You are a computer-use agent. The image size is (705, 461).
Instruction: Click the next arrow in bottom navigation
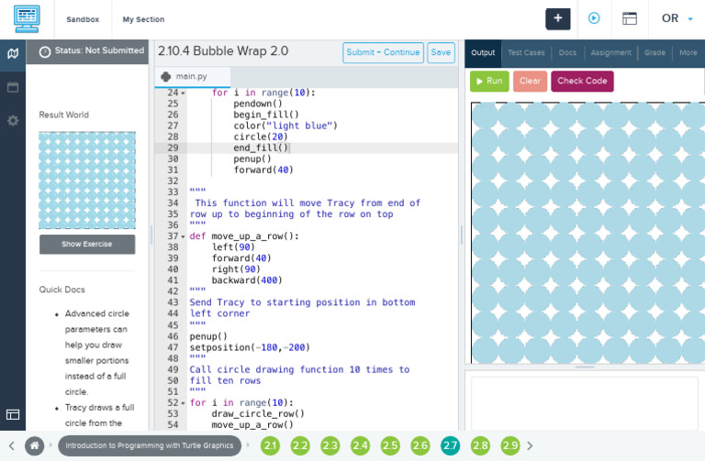pyautogui.click(x=691, y=445)
